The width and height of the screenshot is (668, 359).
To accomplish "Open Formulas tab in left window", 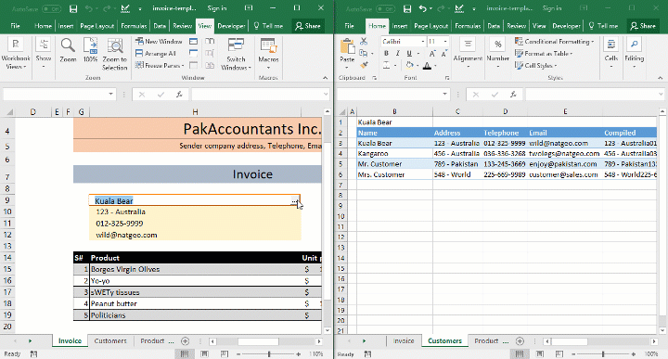I will click(x=134, y=26).
